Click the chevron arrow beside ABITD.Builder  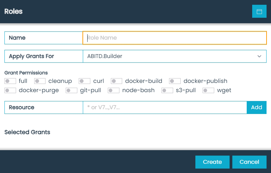[259, 56]
